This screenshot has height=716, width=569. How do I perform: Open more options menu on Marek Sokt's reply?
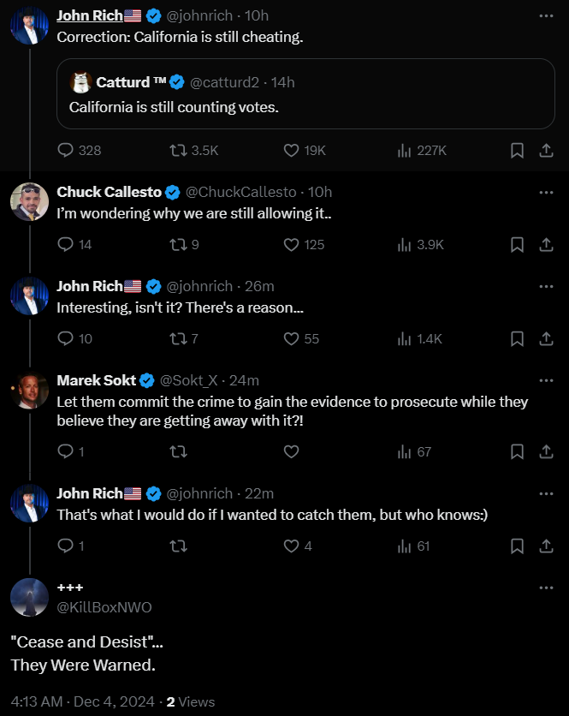(546, 380)
